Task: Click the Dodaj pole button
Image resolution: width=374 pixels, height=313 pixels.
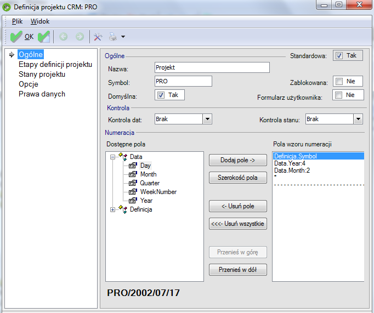Action: coord(238,160)
